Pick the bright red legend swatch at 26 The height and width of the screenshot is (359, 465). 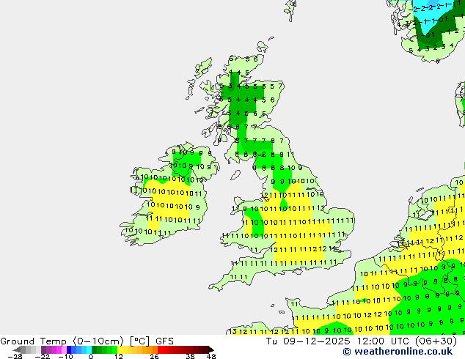tap(160, 349)
